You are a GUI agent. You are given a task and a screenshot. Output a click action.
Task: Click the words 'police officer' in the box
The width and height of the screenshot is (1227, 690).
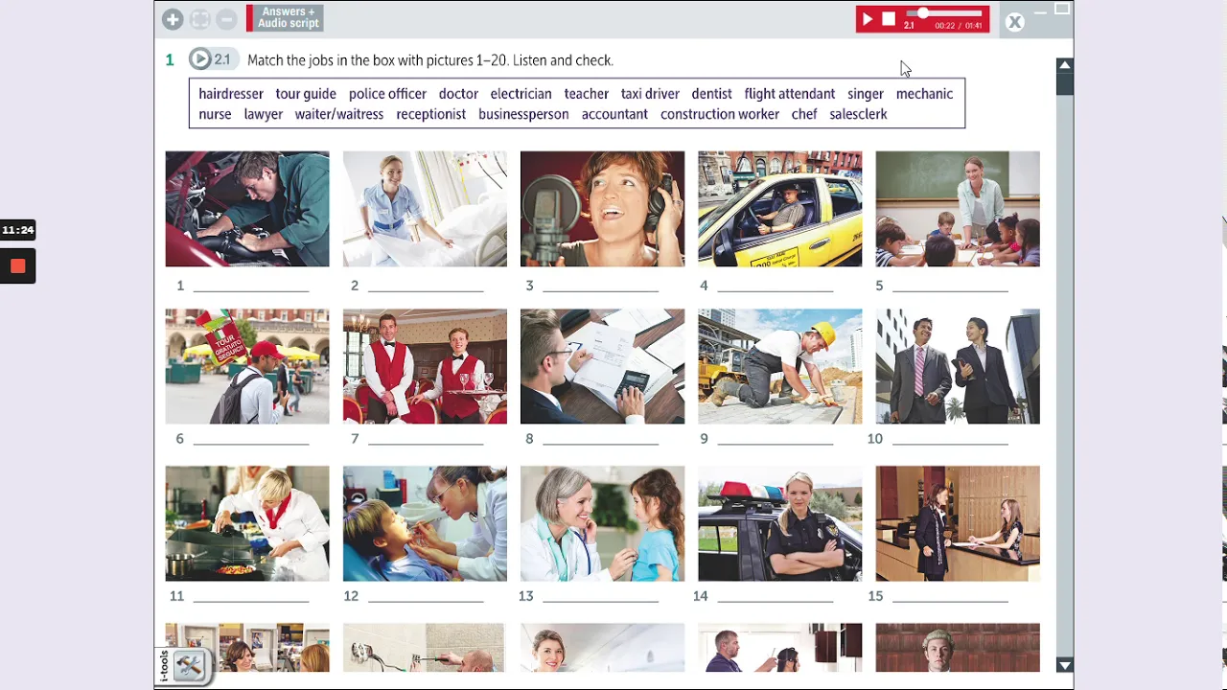(x=387, y=94)
